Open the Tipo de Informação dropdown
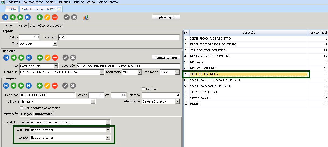Screen dimensions: 328x147 (108, 122)
